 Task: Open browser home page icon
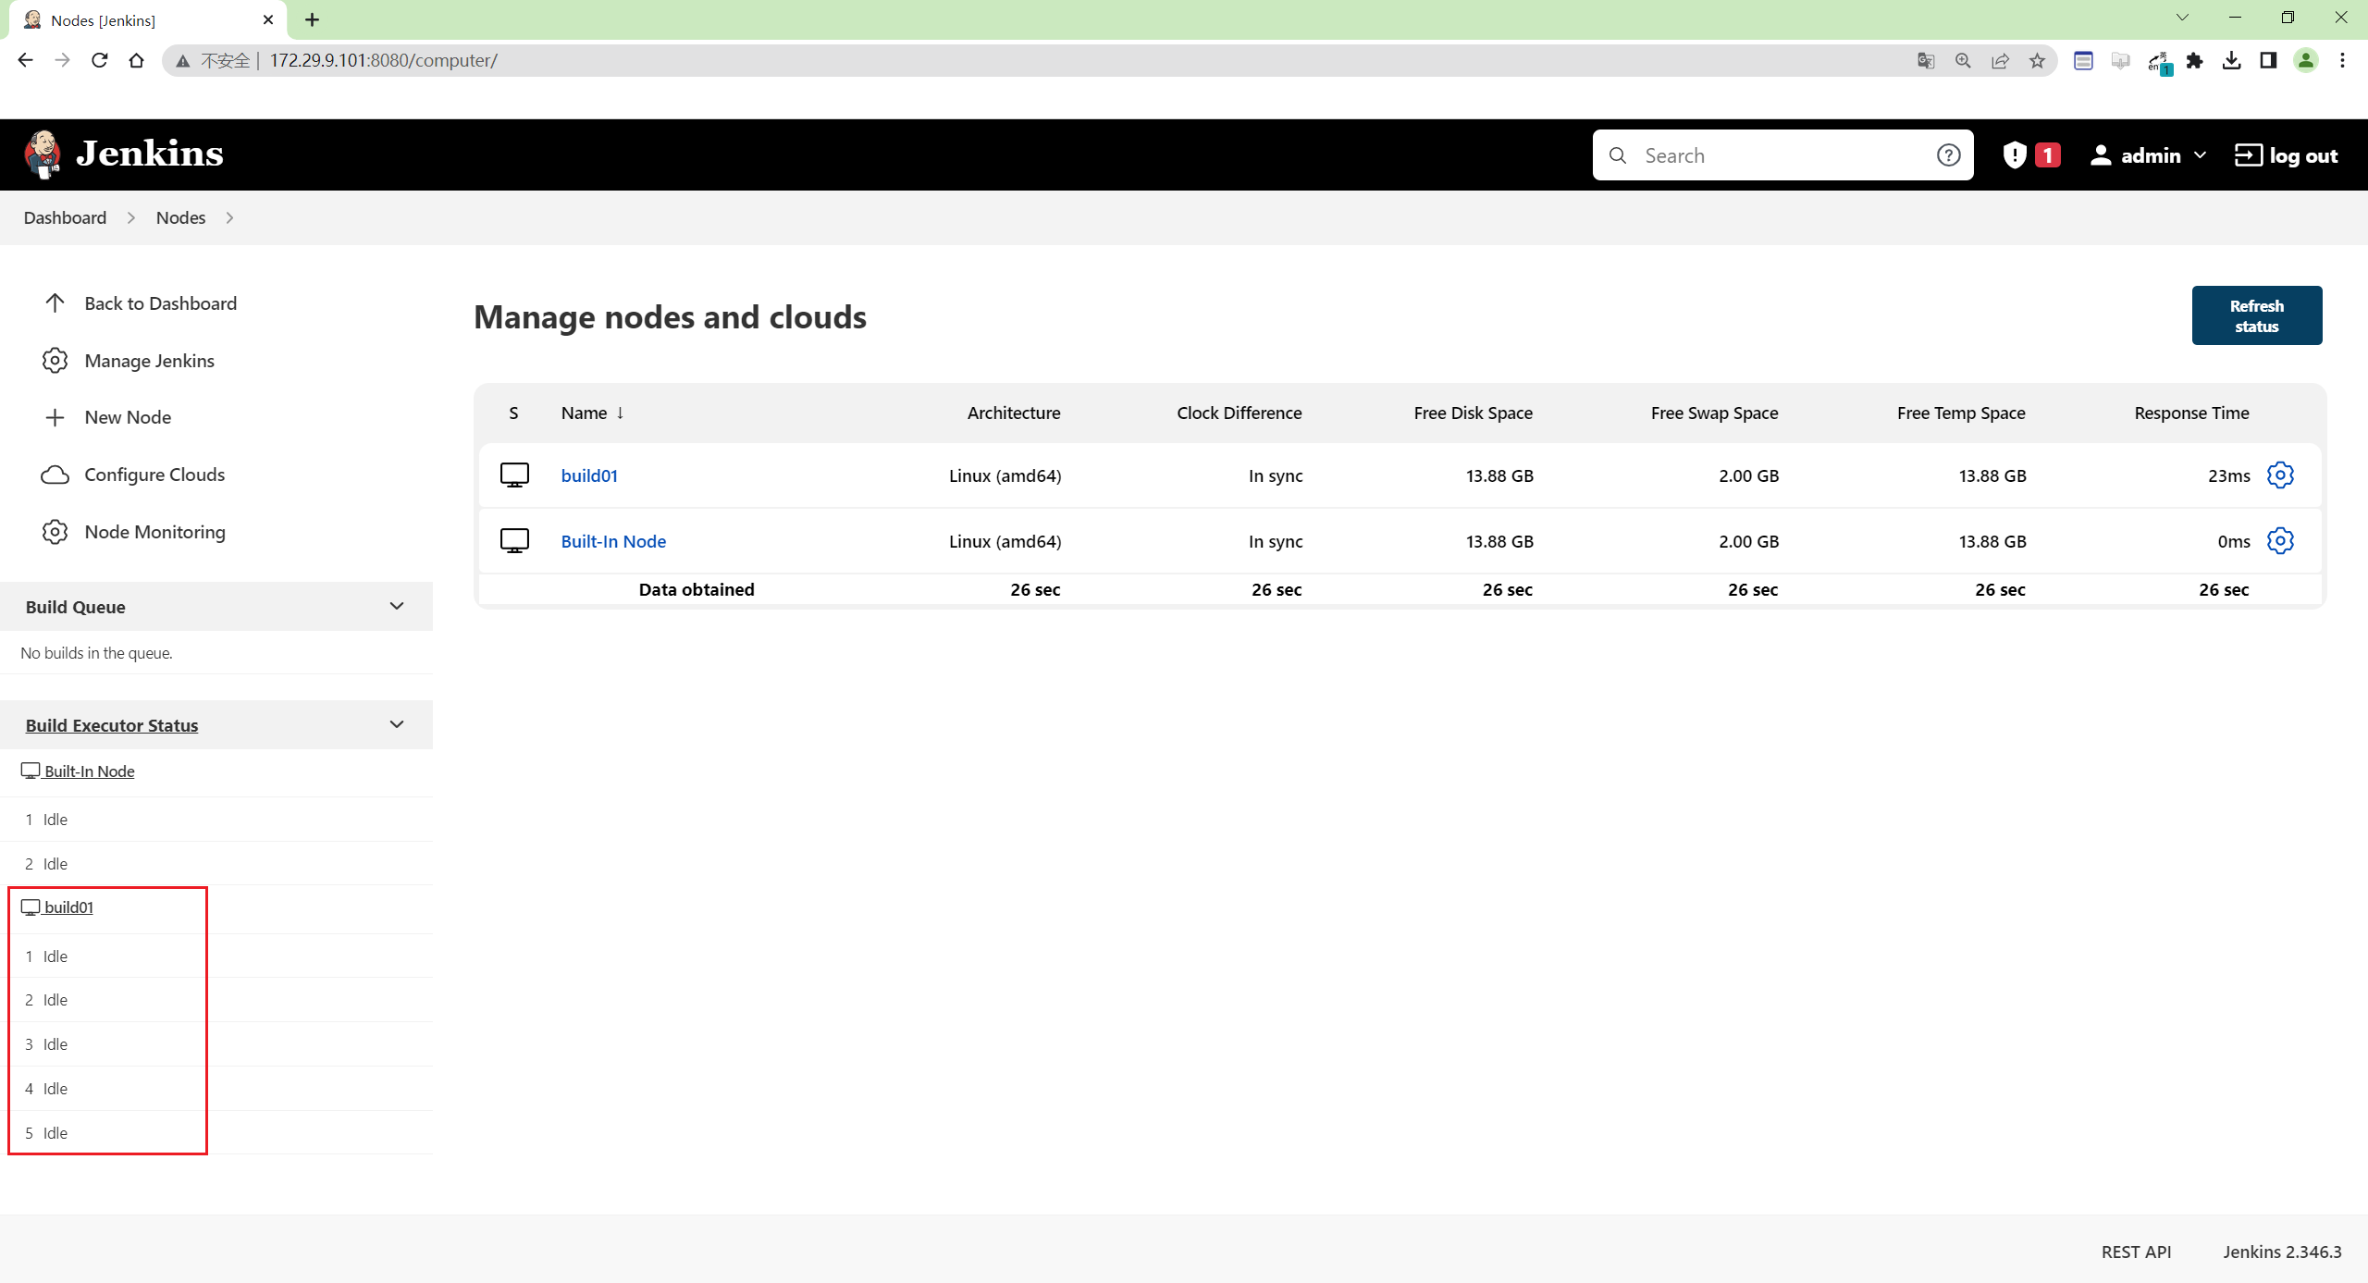136,60
